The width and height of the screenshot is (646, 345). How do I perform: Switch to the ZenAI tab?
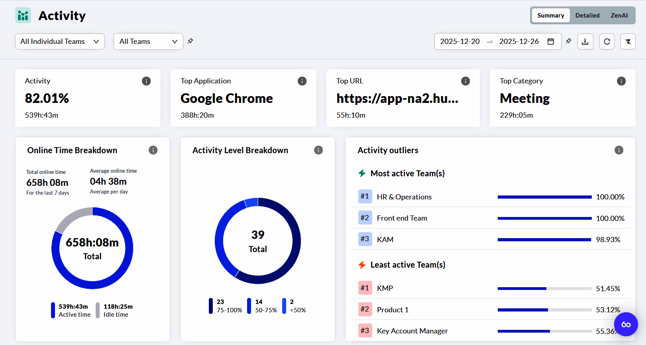[619, 16]
